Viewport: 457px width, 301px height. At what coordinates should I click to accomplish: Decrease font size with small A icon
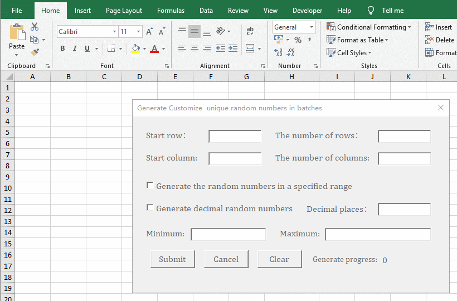pyautogui.click(x=162, y=31)
